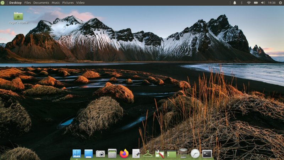Viewport: 284px width, 160px height.
Task: Launch Firefox from the dock
Action: click(x=124, y=154)
